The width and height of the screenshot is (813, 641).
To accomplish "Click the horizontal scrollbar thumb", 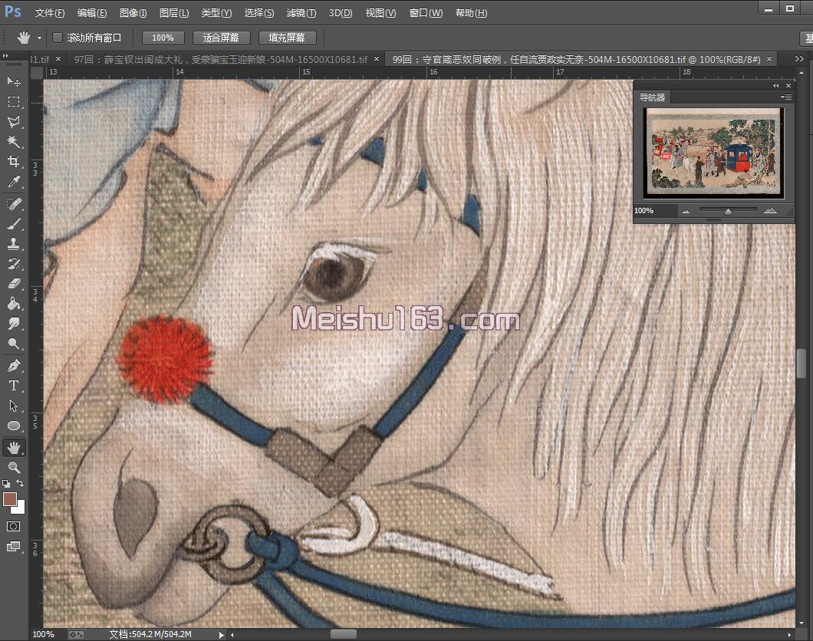I will (344, 634).
